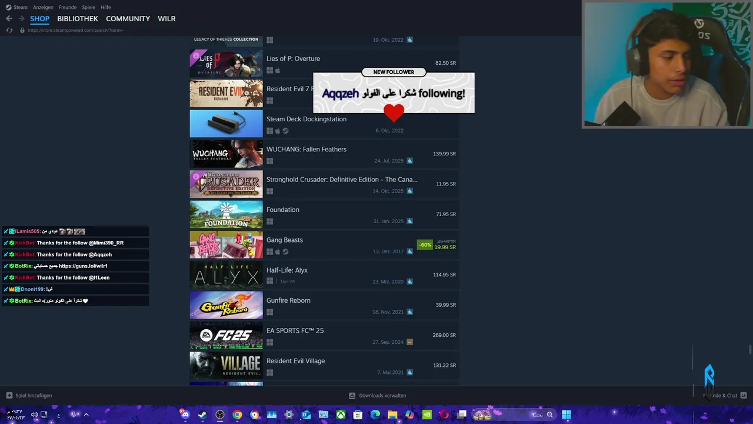
Task: Open the WUCHANG: Fallen Feathers title
Action: tap(306, 149)
